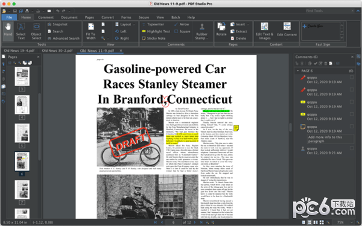This screenshot has height=226, width=362.
Task: Check the first qoppa comment checkbox
Action: tap(352, 77)
